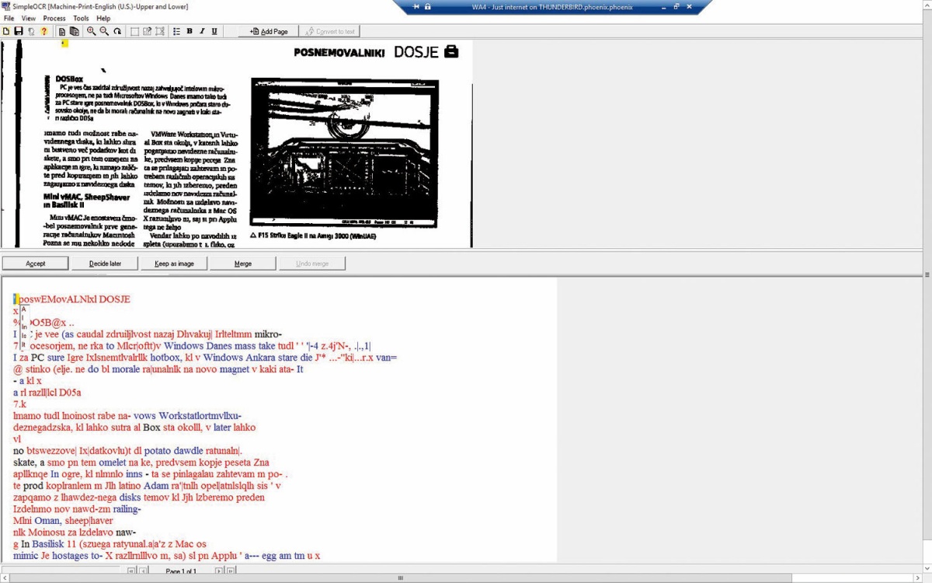The height and width of the screenshot is (583, 932).
Task: Select the single page view icon
Action: 62,31
